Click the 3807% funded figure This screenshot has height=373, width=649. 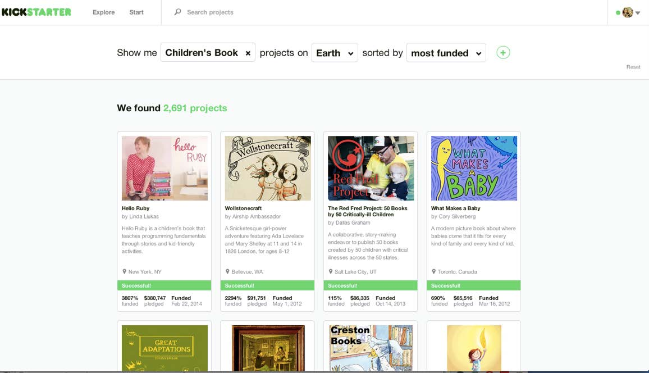(130, 298)
